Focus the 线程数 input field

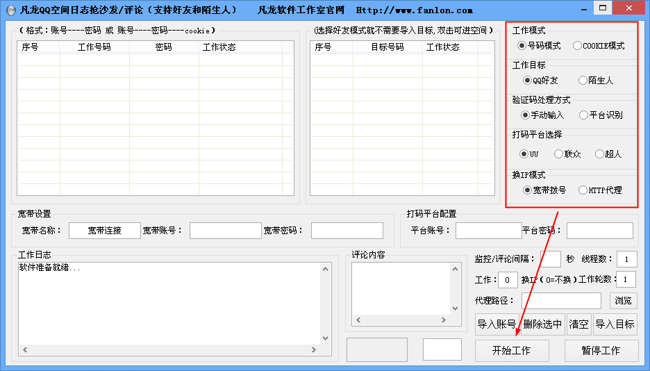[627, 259]
